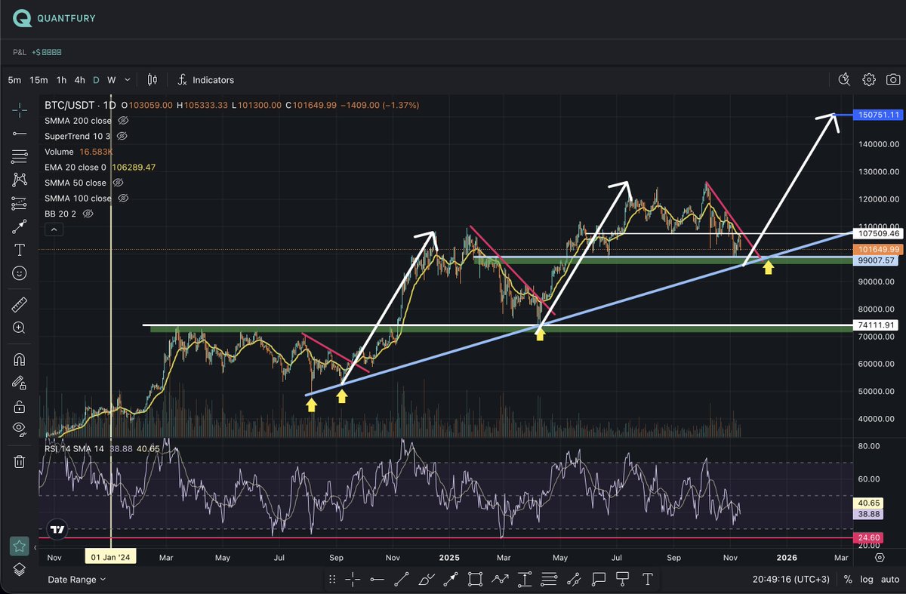The width and height of the screenshot is (906, 594).
Task: Select the horizontal line tool in left sidebar
Action: click(20, 134)
